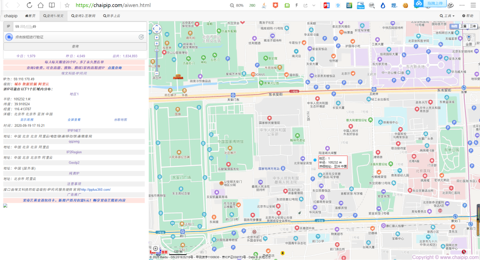Click the 国家移民管理局 star marker
Image resolution: width=480 pixels, height=260 pixels.
[x=269, y=118]
